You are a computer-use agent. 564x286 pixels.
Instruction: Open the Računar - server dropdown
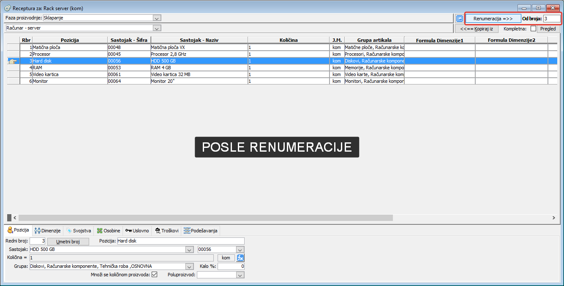click(157, 28)
